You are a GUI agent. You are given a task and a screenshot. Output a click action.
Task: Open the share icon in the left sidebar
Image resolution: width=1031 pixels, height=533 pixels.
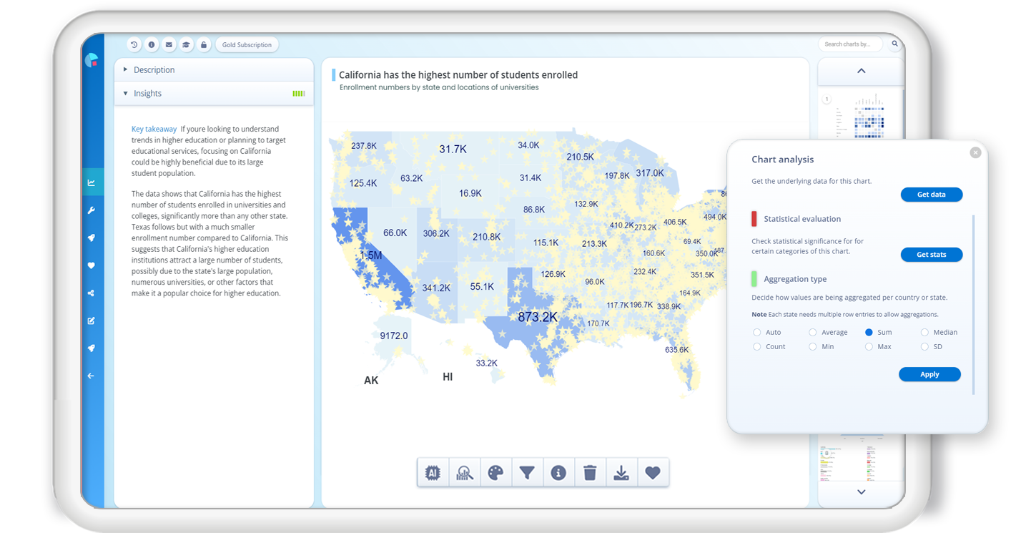(x=91, y=293)
